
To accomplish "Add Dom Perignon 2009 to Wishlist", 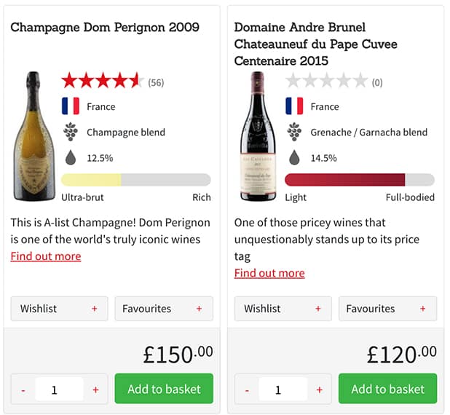I will tap(60, 309).
